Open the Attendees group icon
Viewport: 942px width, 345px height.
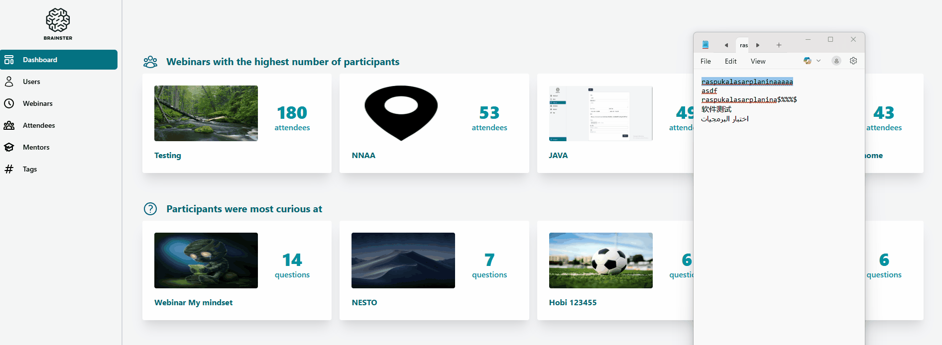click(9, 125)
